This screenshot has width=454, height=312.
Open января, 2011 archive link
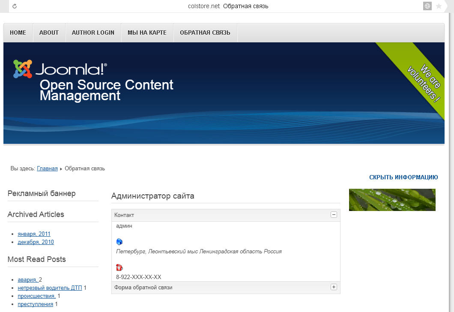[34, 234]
